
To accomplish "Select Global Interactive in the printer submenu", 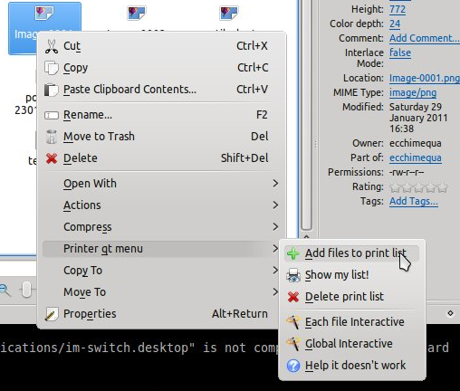I will (351, 344).
